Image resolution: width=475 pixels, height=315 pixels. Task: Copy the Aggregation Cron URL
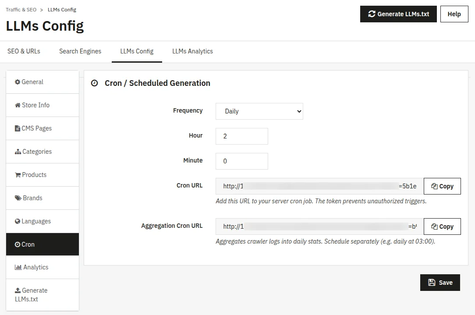442,227
